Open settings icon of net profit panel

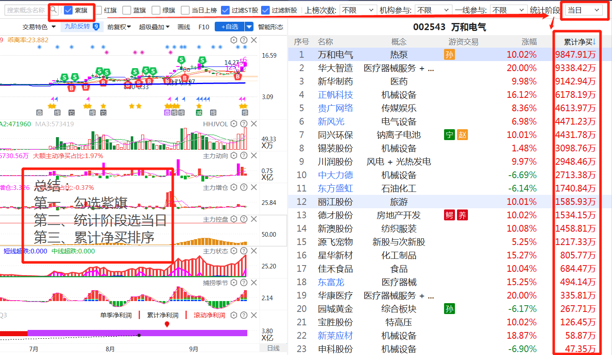pyautogui.click(x=234, y=315)
